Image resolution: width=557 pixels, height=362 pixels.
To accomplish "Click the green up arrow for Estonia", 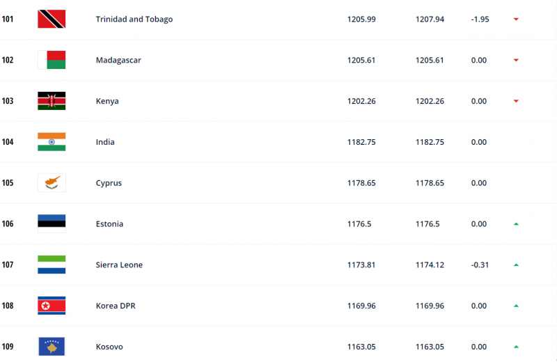I will (516, 223).
